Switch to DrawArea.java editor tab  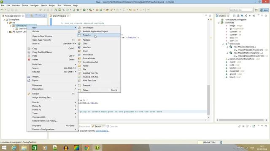pyautogui.click(x=59, y=16)
